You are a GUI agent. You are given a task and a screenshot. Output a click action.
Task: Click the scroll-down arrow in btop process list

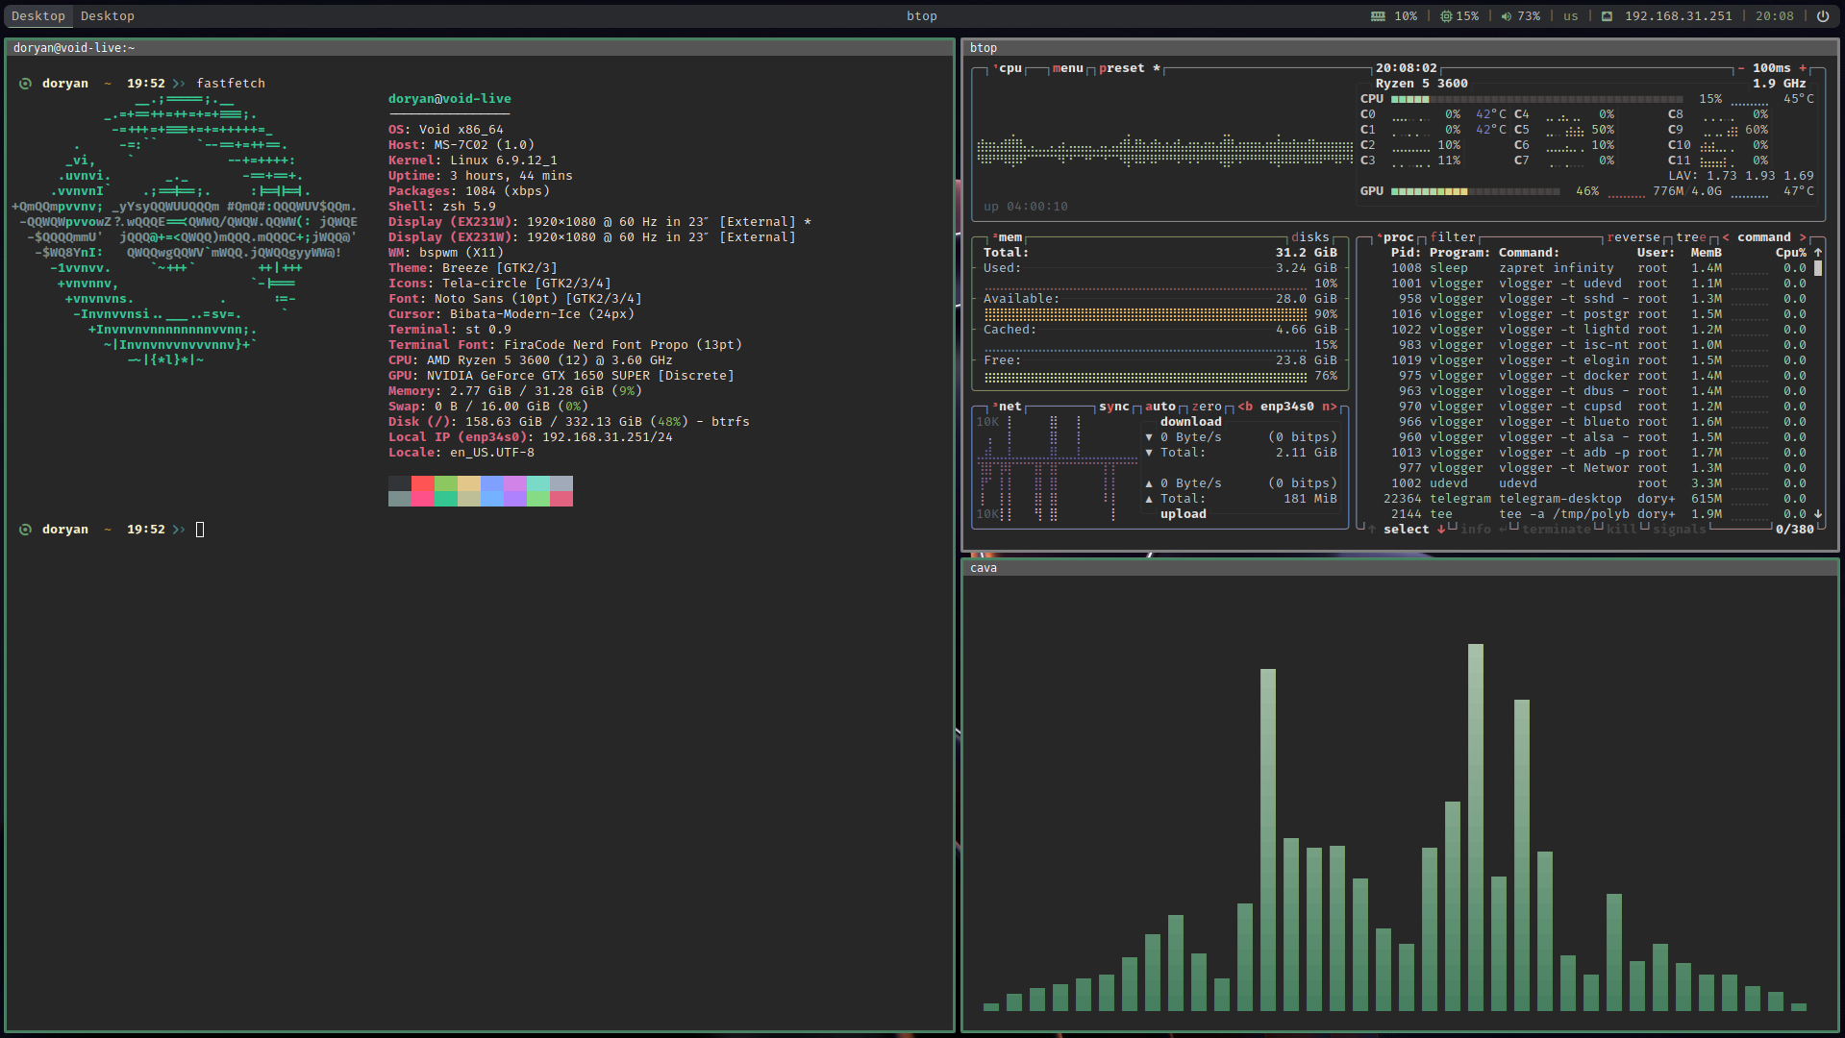click(1818, 514)
